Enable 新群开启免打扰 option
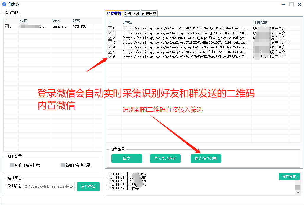304x205 pixels. coord(12,165)
